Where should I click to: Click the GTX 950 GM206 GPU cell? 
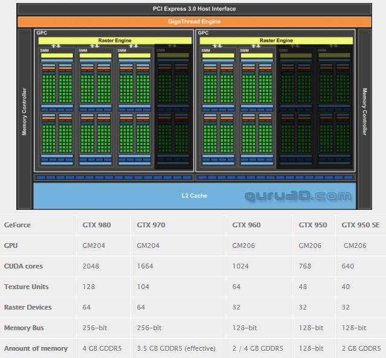[x=310, y=246]
